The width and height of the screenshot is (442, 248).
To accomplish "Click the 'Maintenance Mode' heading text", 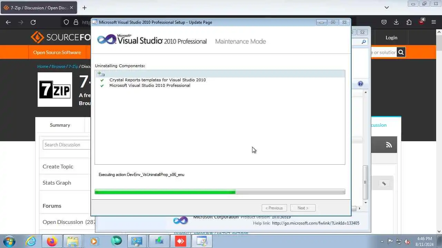I will click(x=240, y=41).
